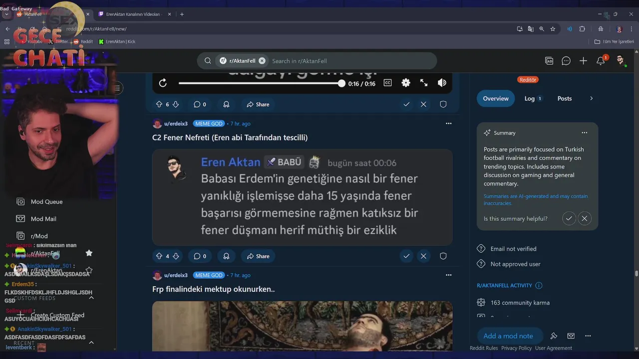The height and width of the screenshot is (359, 639).
Task: Show more tabs with the right chevron
Action: 591,99
